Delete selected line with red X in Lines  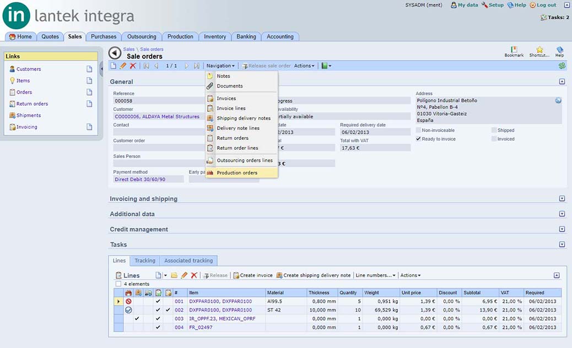pyautogui.click(x=194, y=275)
